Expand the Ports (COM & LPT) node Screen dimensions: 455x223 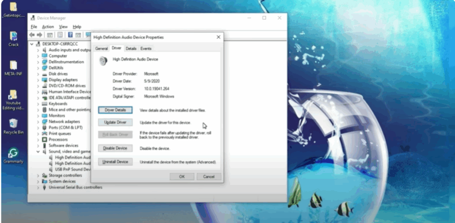pyautogui.click(x=38, y=127)
